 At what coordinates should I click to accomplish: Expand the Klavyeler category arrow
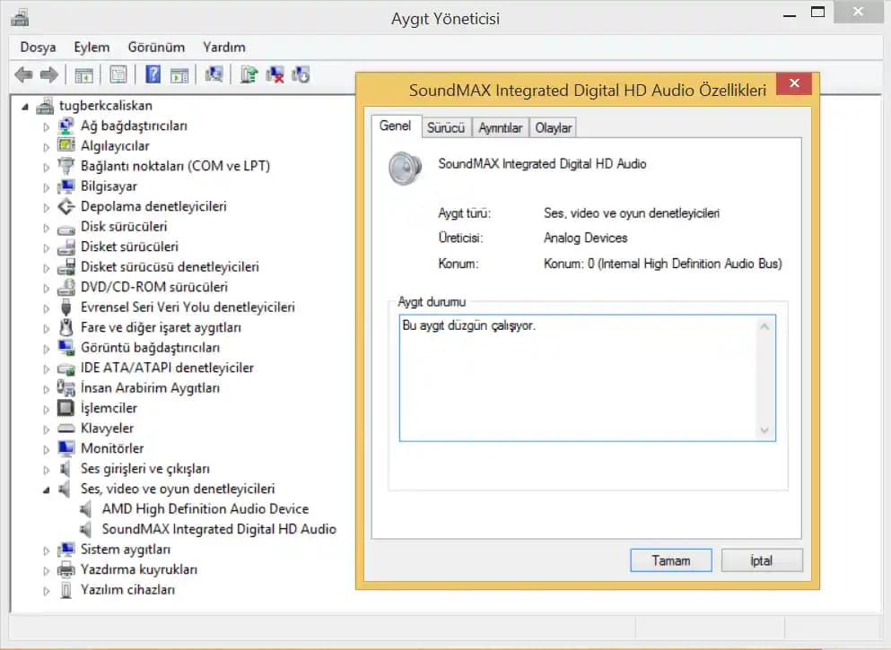point(47,429)
